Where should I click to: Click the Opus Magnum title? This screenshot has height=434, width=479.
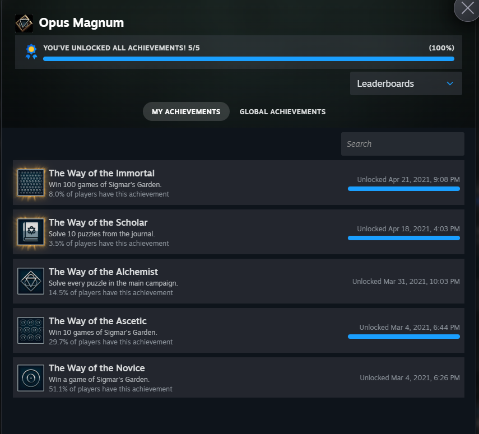tap(81, 22)
